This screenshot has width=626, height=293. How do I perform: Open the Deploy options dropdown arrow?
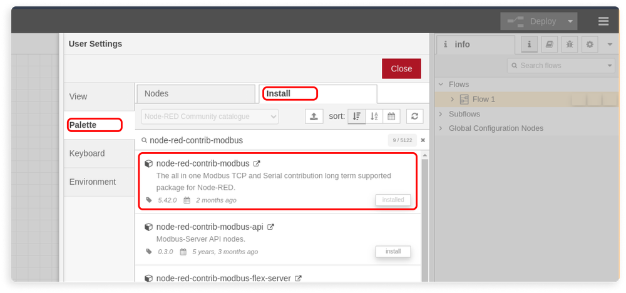pyautogui.click(x=570, y=21)
